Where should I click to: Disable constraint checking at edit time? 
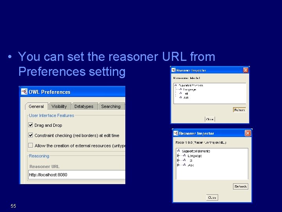(x=31, y=135)
